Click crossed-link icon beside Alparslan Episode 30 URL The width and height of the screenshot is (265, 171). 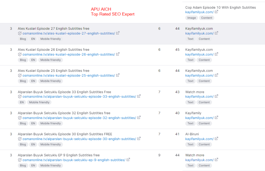point(20,139)
